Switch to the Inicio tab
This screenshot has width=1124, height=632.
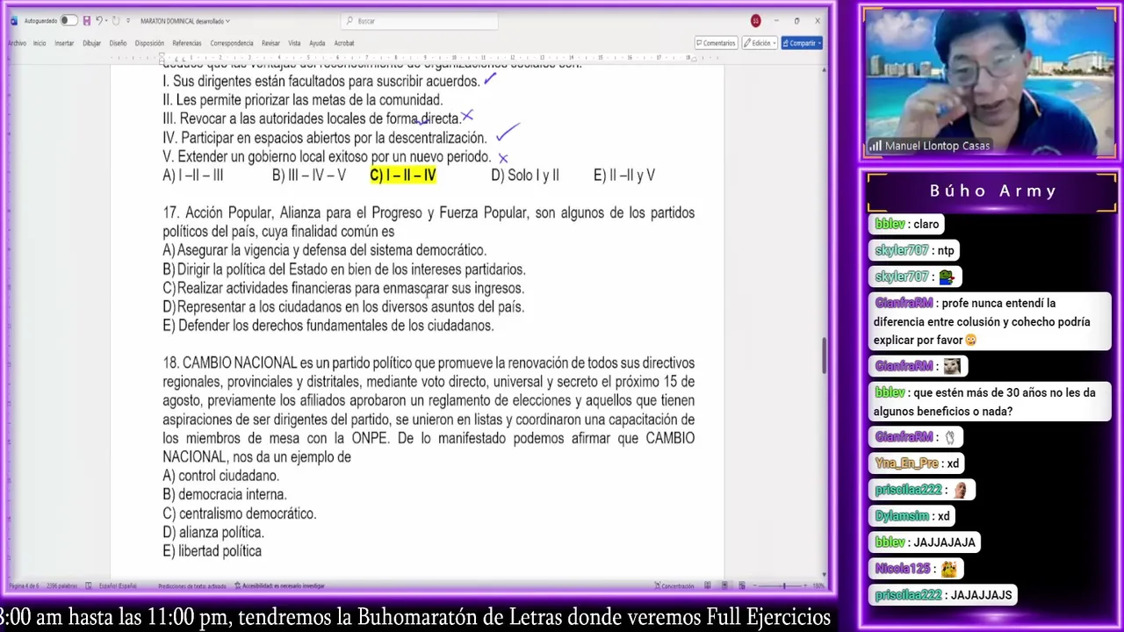click(40, 43)
